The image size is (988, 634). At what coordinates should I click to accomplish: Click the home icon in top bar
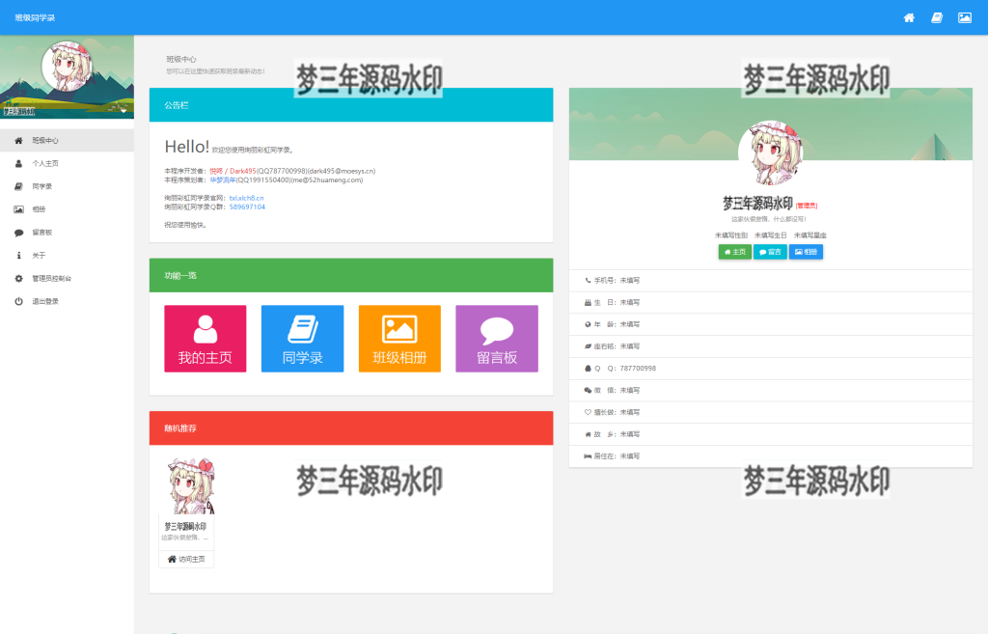[909, 17]
